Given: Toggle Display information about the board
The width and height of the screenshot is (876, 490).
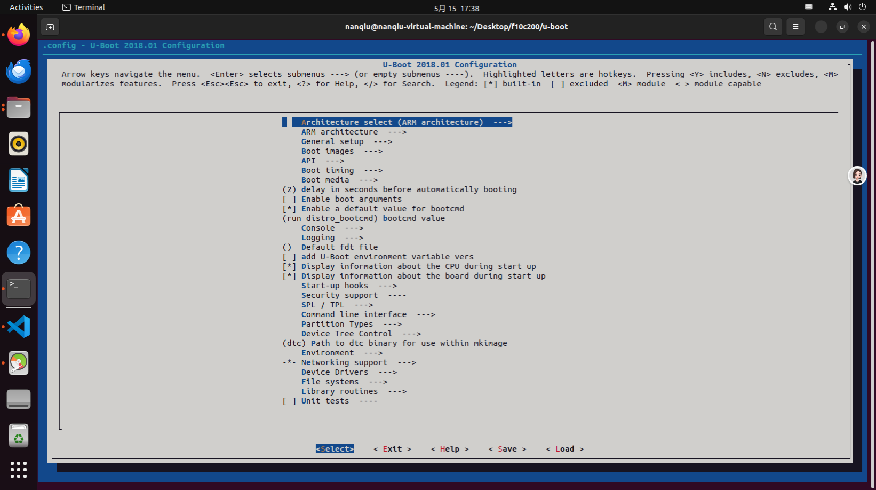Looking at the screenshot, I should coord(414,276).
